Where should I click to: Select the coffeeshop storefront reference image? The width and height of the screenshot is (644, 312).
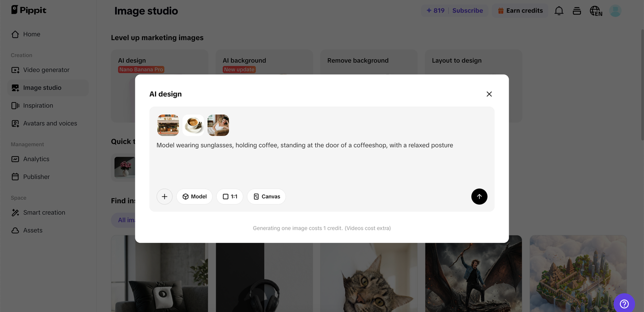click(x=168, y=125)
